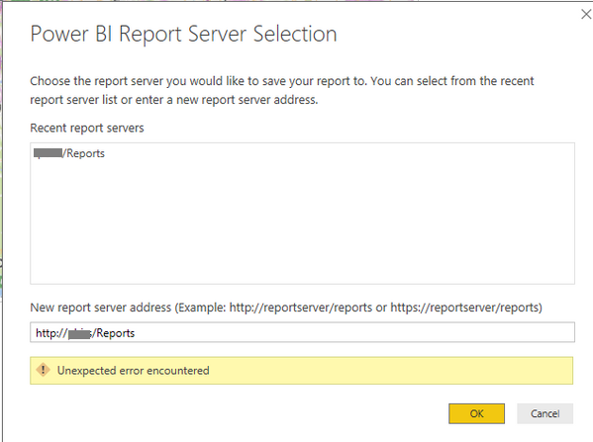Focus the new report server address field

[302, 332]
